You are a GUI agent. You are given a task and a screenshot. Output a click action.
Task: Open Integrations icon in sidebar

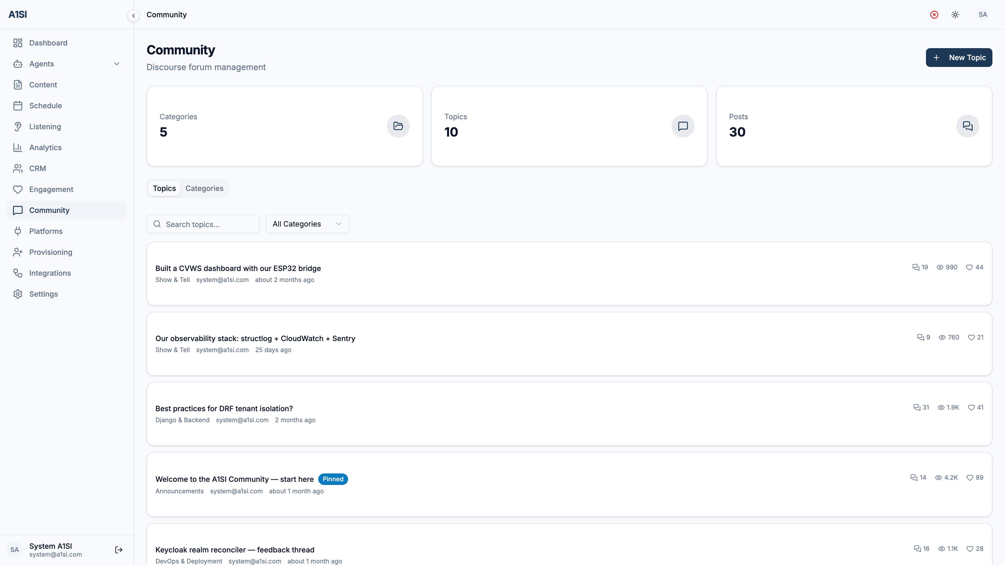pyautogui.click(x=18, y=273)
